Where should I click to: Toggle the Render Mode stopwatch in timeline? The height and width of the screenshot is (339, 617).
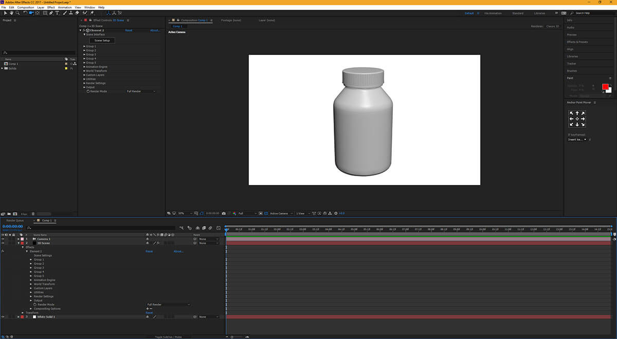35,305
